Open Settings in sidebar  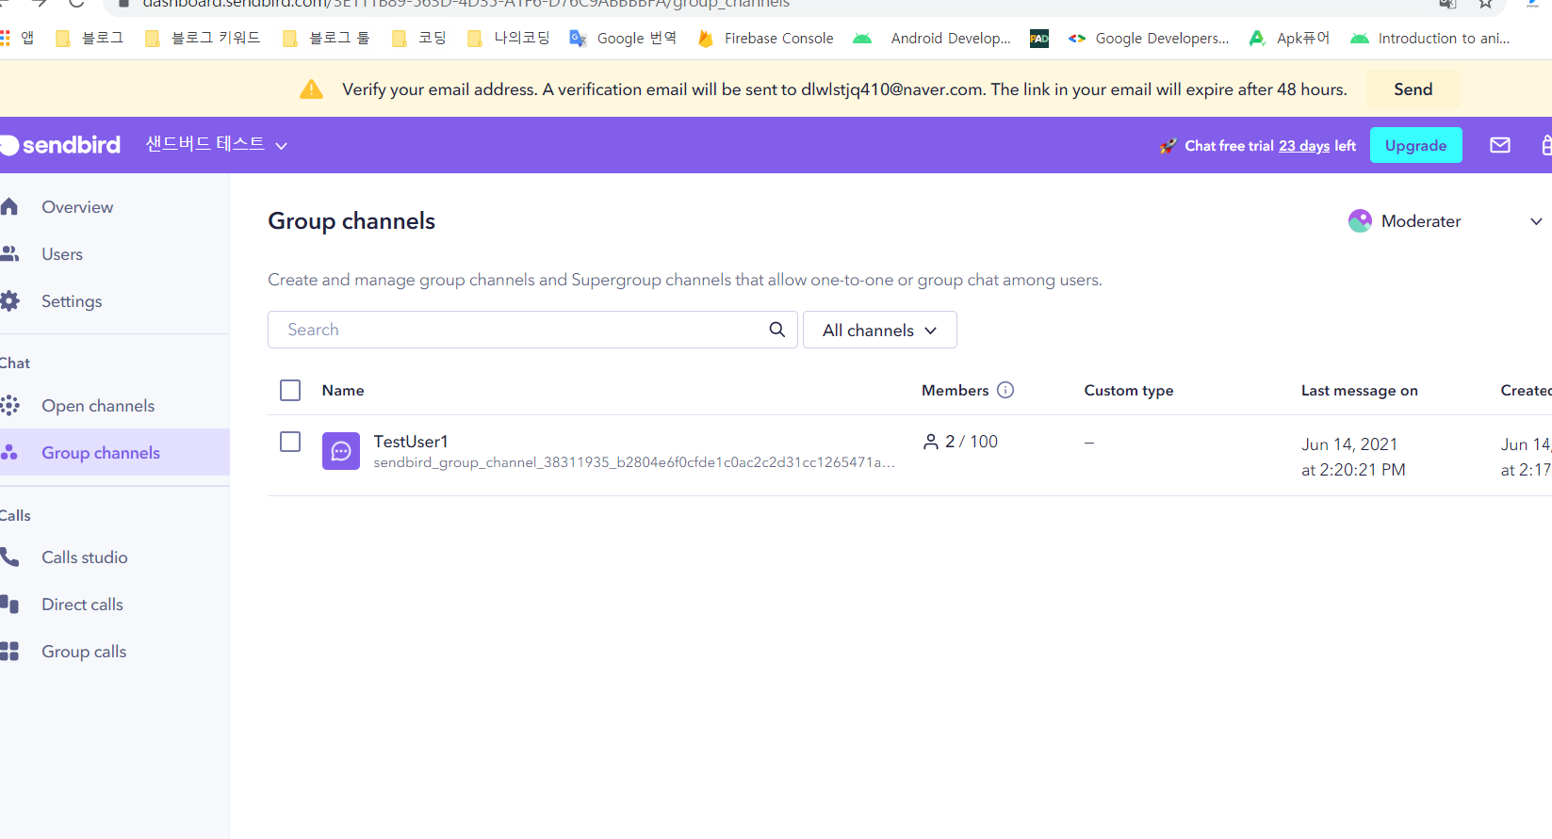72,301
